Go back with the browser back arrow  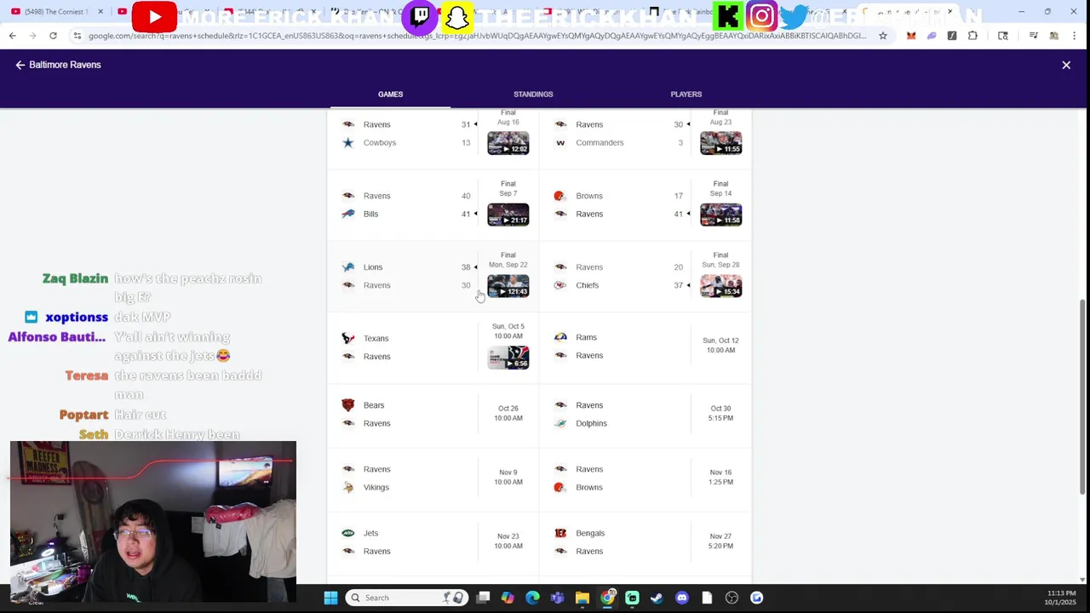click(x=12, y=36)
